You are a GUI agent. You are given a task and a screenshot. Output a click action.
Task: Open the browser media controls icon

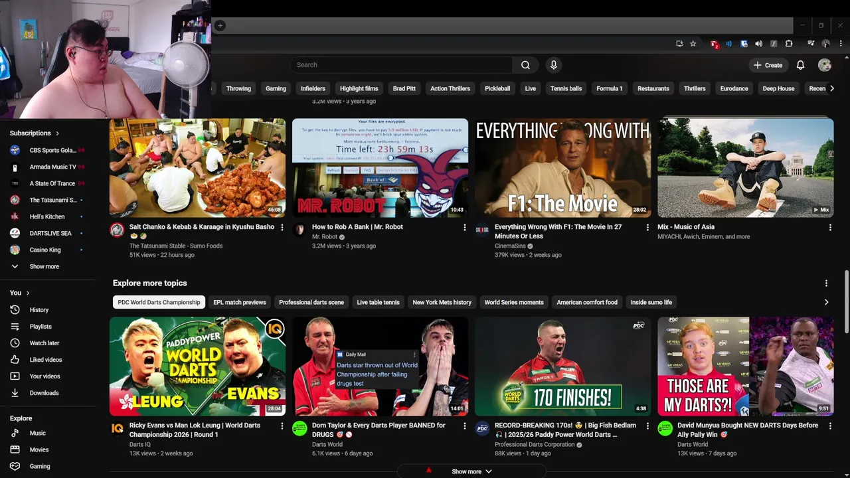click(811, 44)
